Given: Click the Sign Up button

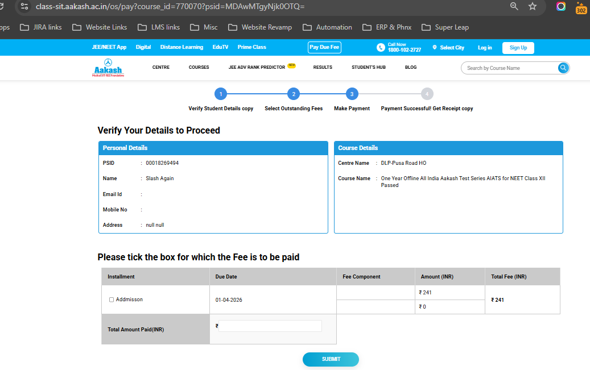Looking at the screenshot, I should click(x=518, y=48).
